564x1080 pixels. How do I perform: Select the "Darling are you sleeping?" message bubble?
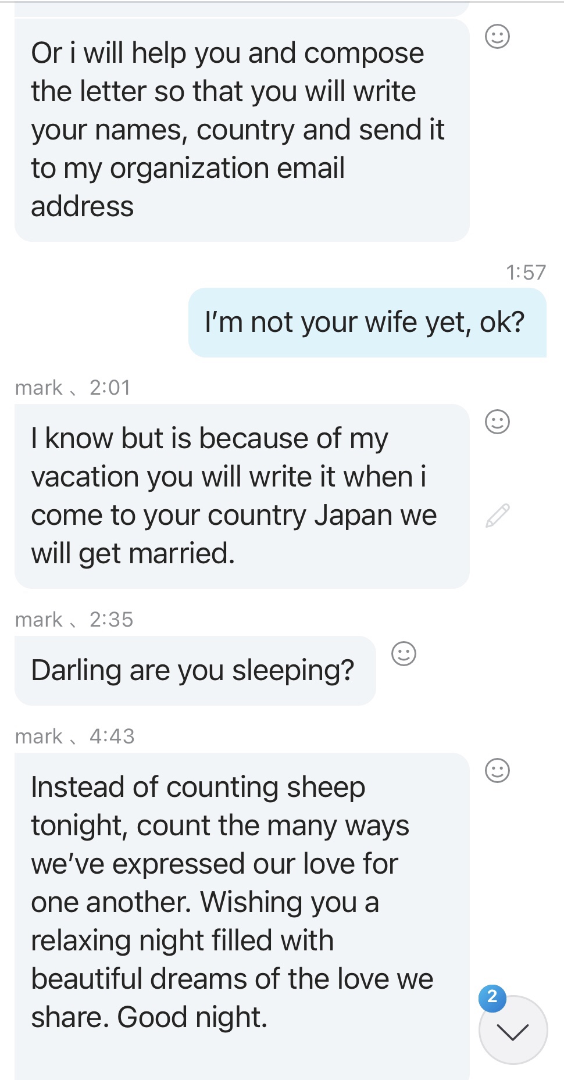[195, 670]
